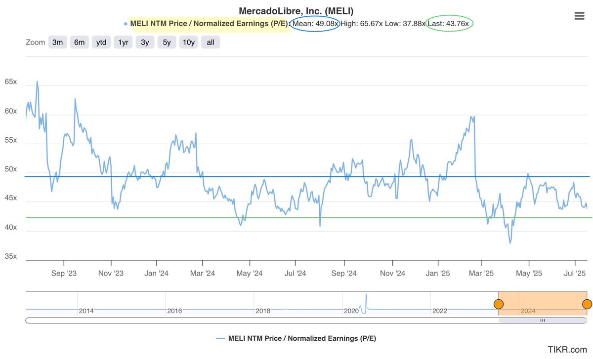Click the 50x y-axis label
Screen dimensions: 593x359
(10, 169)
